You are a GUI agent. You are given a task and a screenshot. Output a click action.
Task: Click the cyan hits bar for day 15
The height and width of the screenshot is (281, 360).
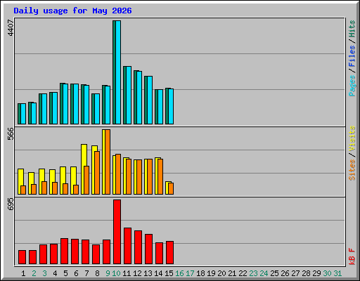coord(171,107)
